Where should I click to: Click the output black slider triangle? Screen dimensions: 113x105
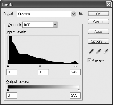coord(8,90)
